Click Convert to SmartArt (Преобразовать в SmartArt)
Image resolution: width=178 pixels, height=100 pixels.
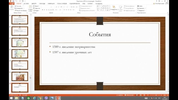(87, 11)
